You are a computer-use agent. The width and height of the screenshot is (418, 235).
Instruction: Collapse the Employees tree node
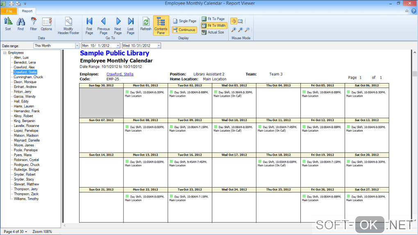(x=5, y=53)
